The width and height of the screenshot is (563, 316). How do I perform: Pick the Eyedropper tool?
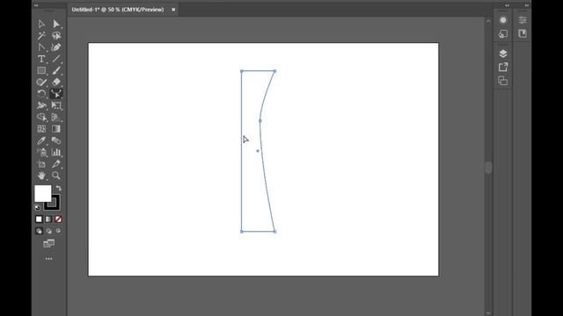pyautogui.click(x=41, y=140)
